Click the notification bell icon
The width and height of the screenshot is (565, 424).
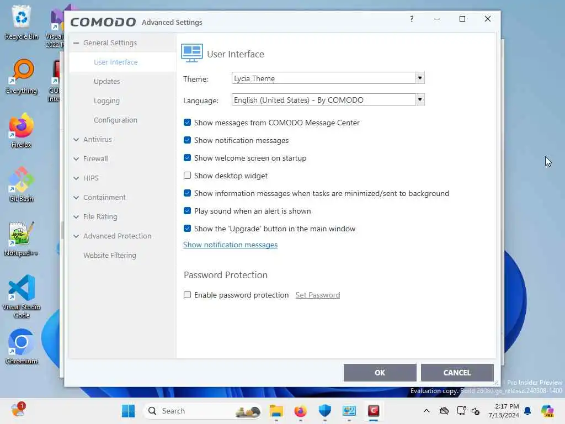click(x=527, y=411)
